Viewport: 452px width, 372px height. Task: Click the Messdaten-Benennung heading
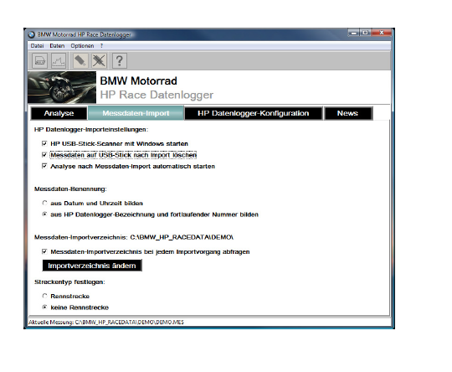pos(70,189)
